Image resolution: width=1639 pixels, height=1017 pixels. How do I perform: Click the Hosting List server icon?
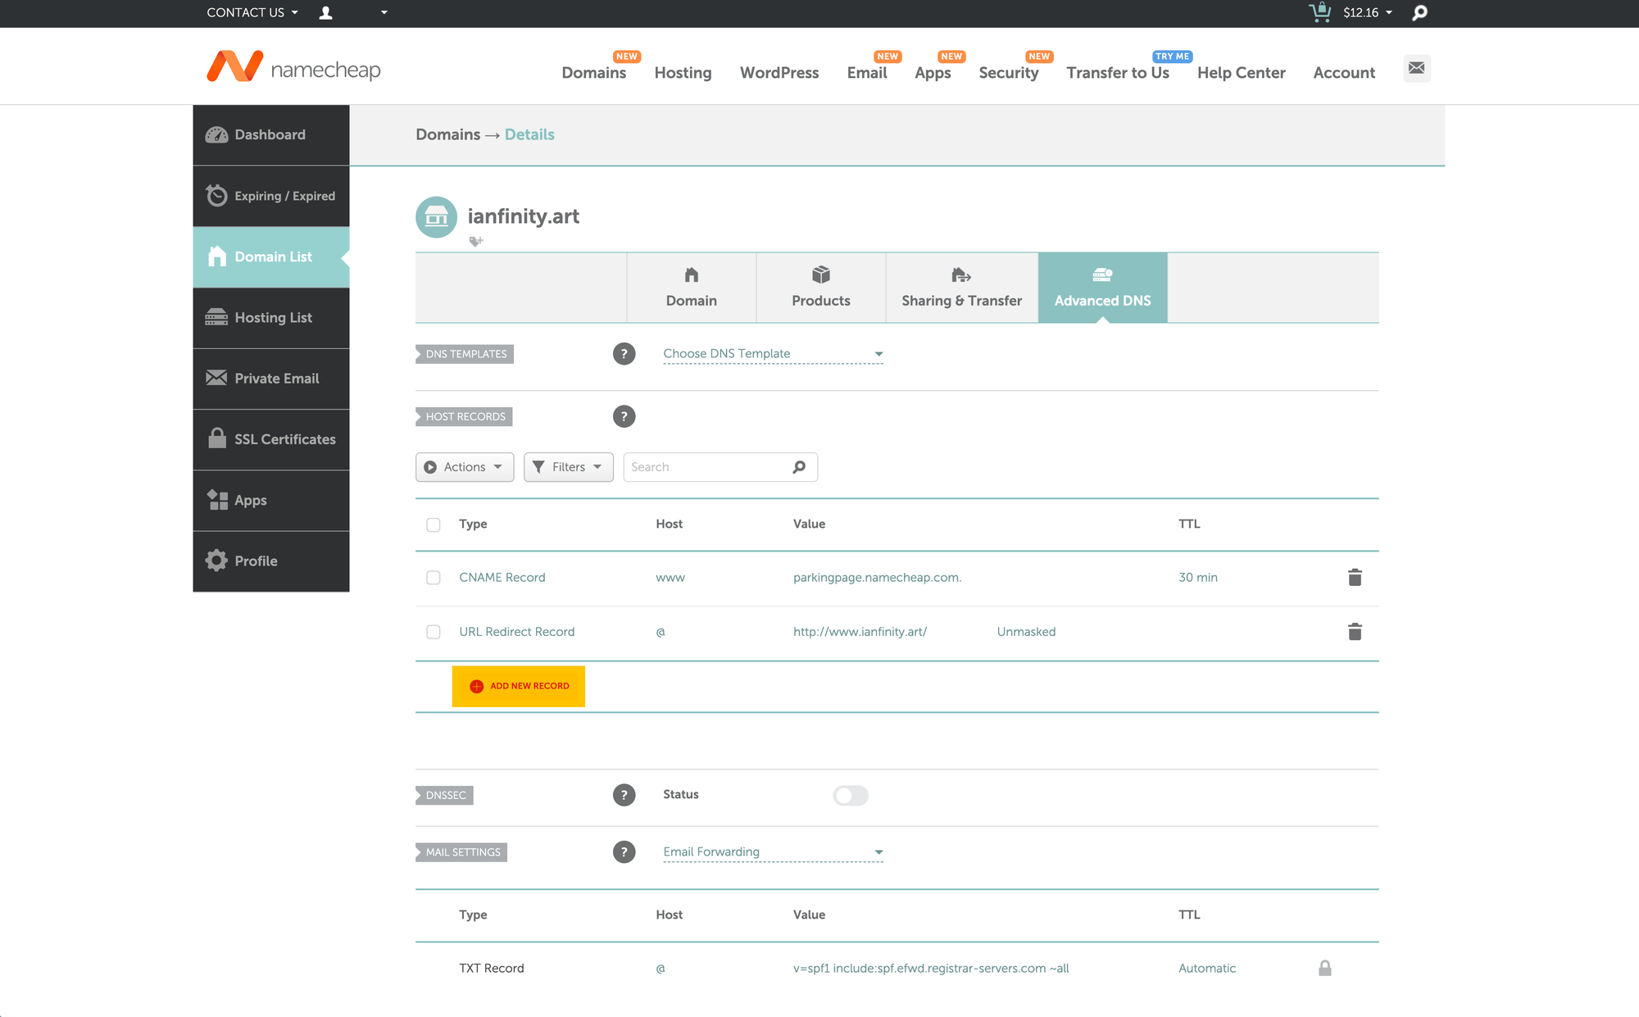pos(216,317)
